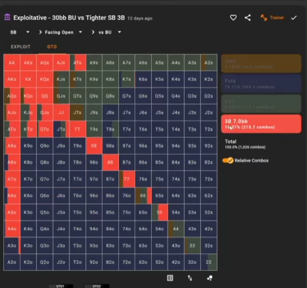Click the 32s hand cell
The height and width of the screenshot is (288, 307).
pyautogui.click(x=209, y=245)
